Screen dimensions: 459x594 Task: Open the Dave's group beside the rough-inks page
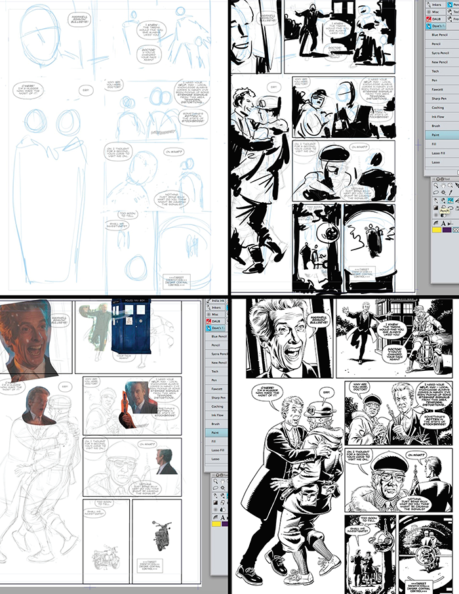coord(435,26)
